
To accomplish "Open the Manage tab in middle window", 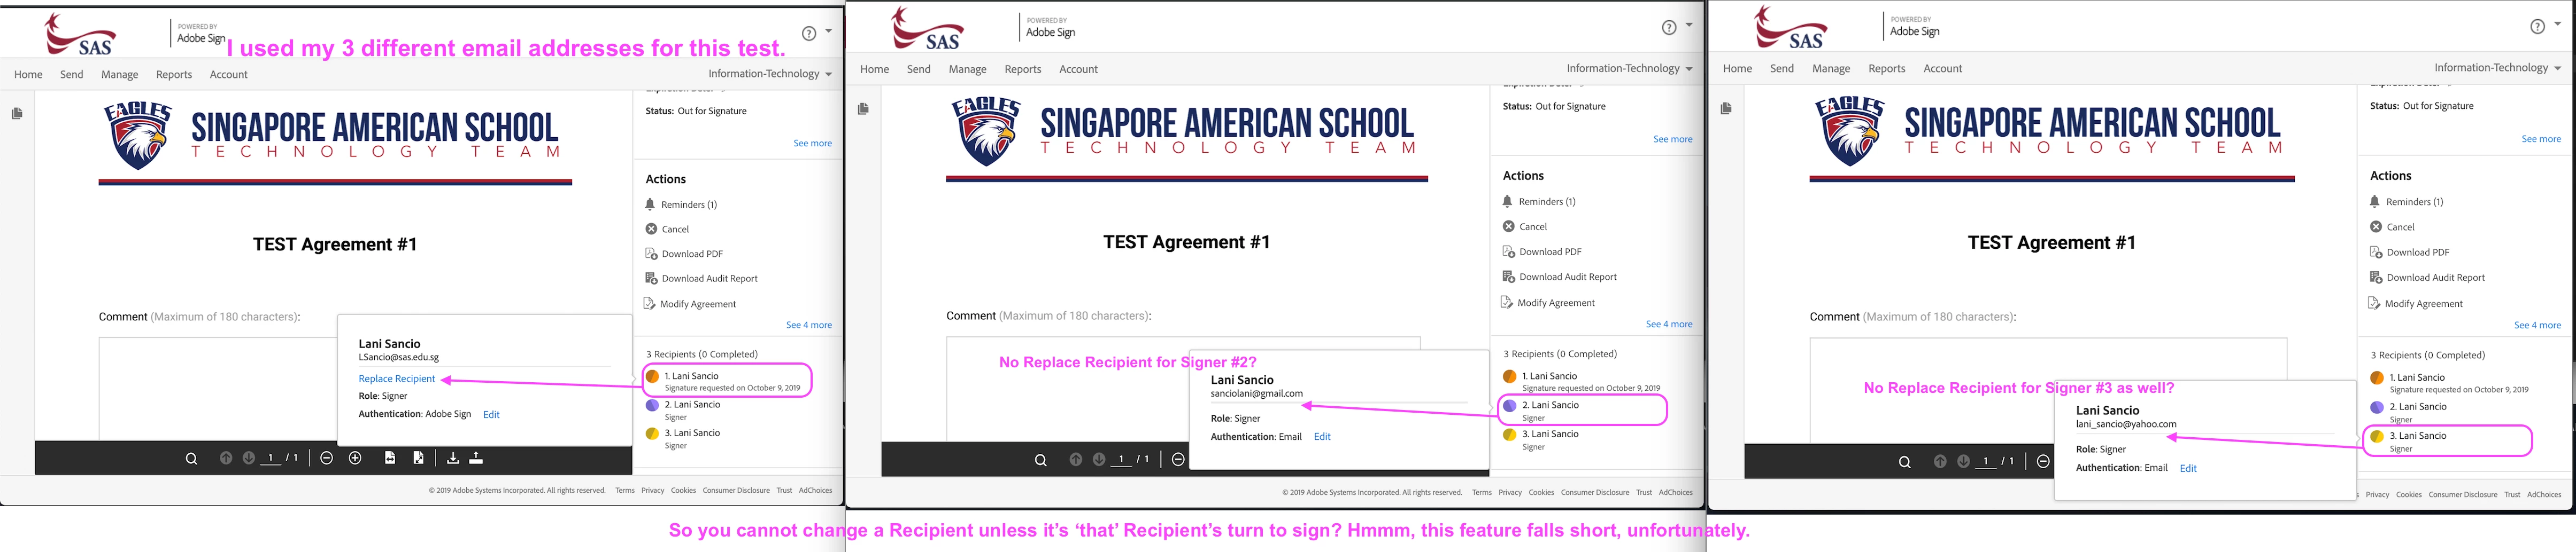I will pyautogui.click(x=967, y=70).
